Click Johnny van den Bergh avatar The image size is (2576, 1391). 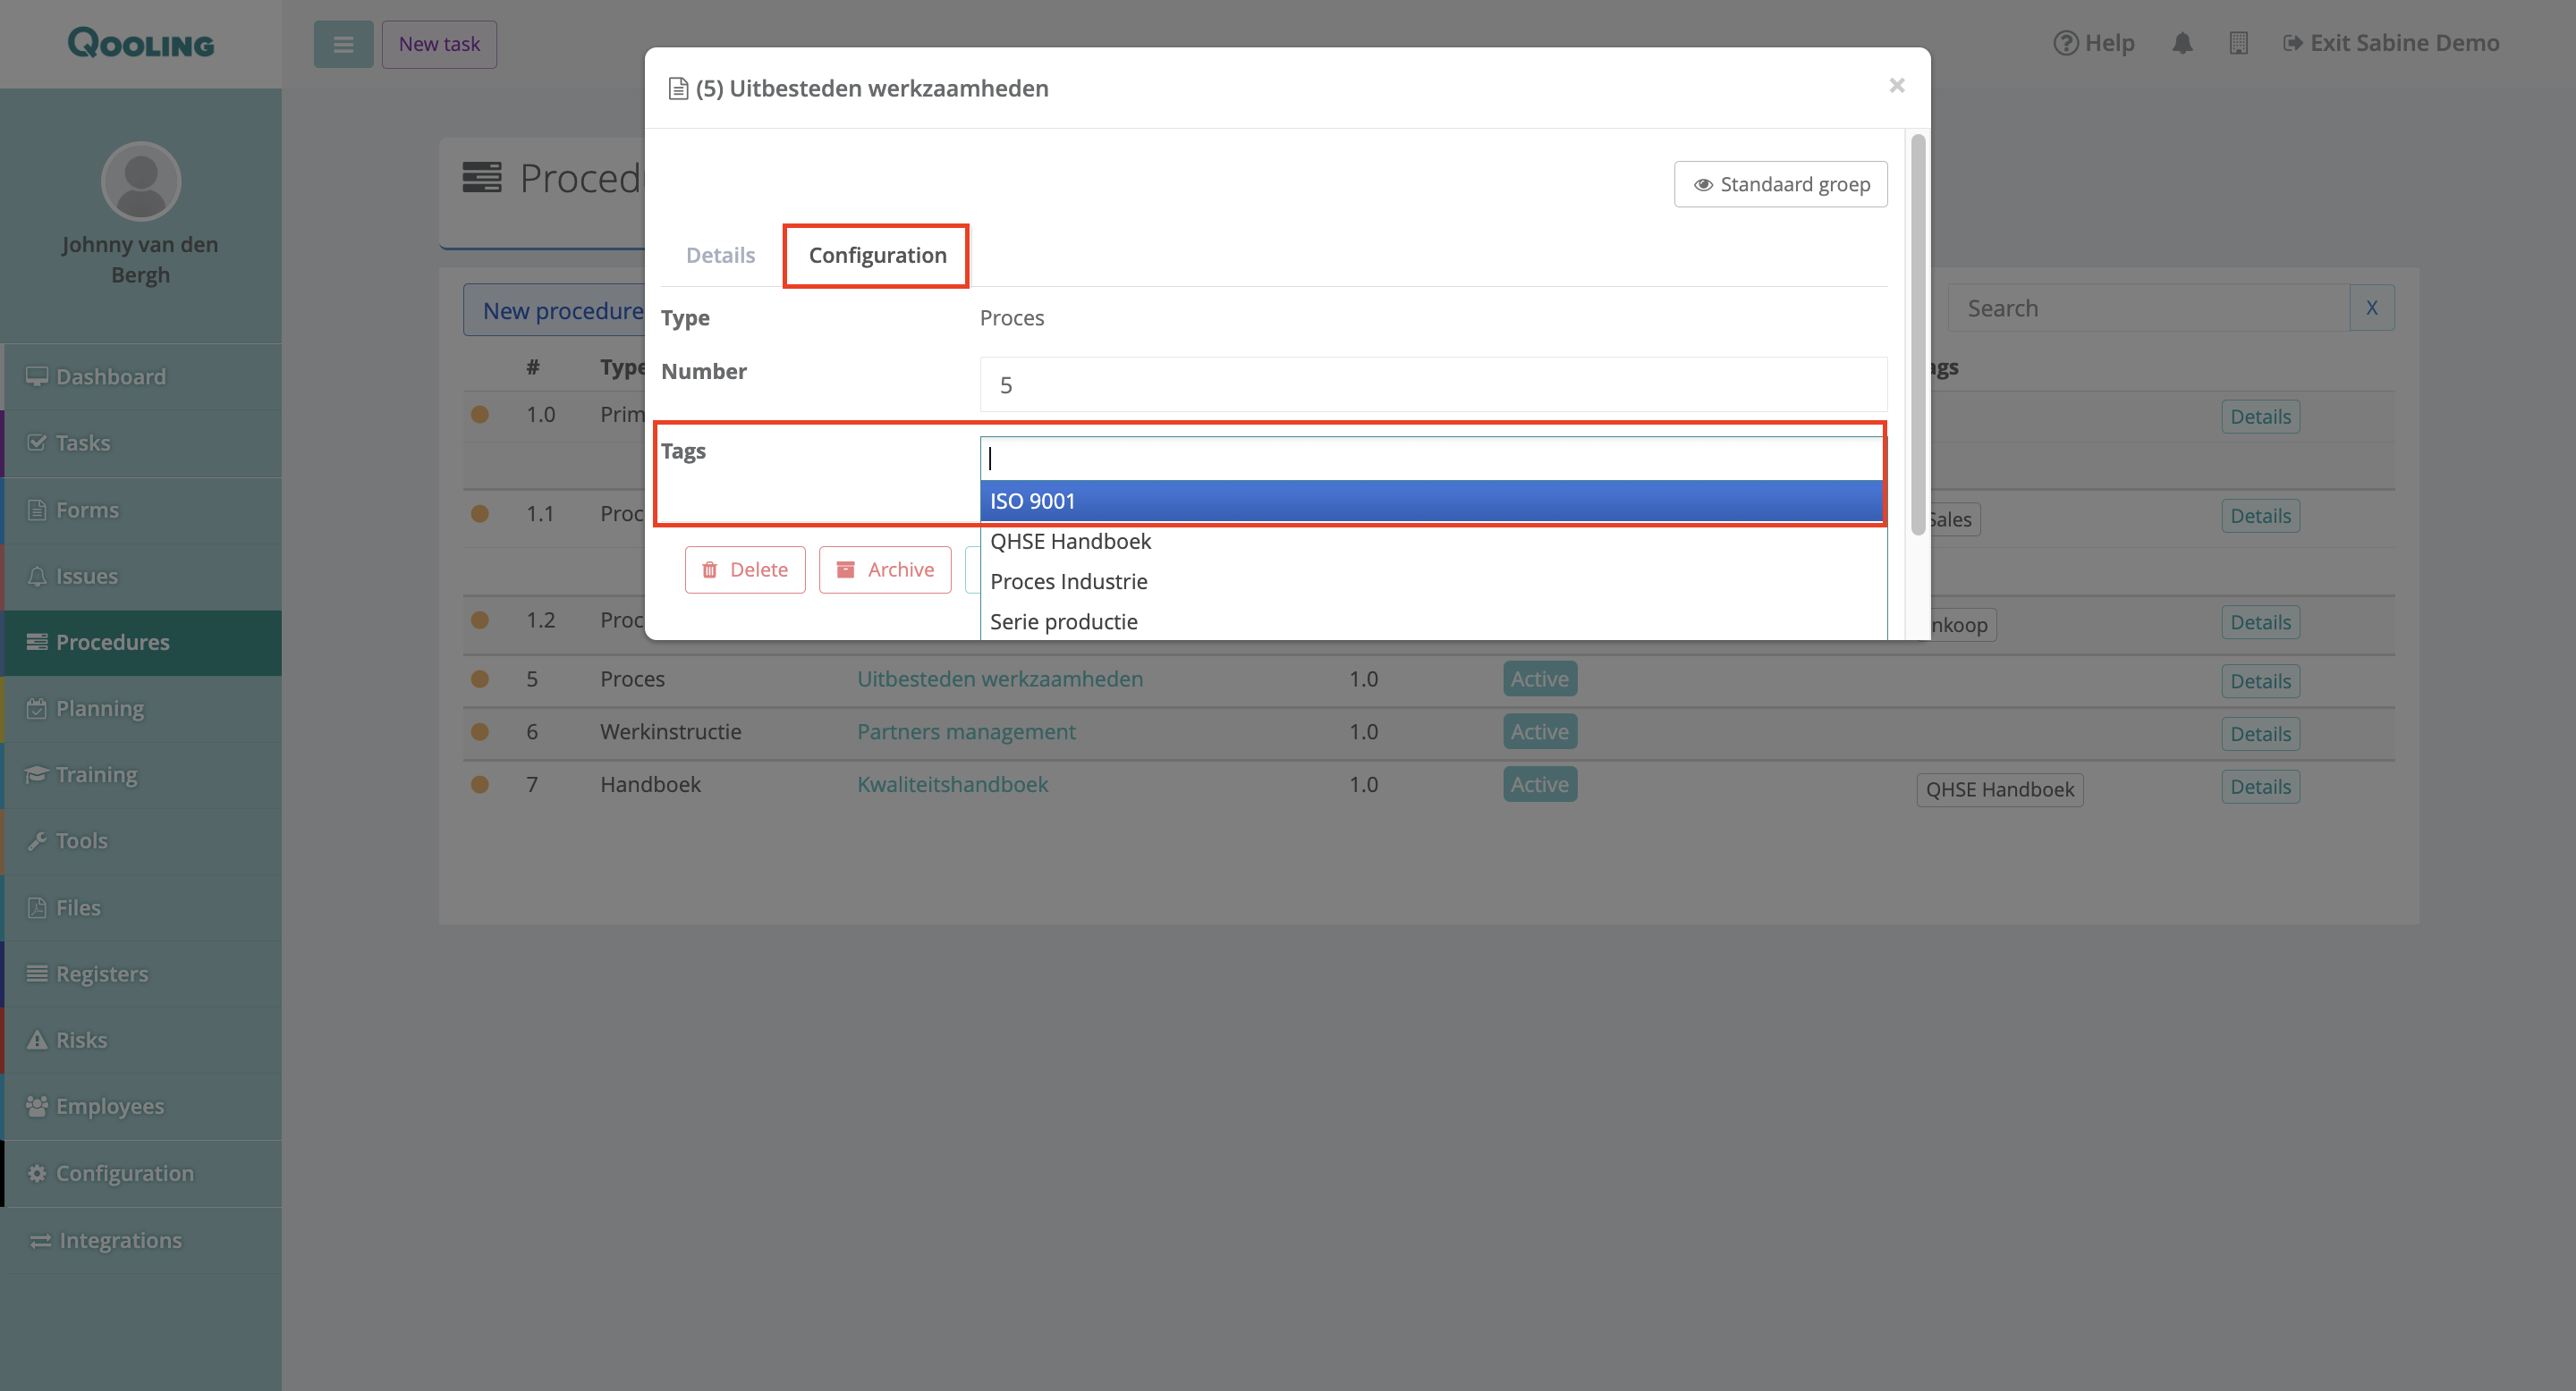pos(141,181)
